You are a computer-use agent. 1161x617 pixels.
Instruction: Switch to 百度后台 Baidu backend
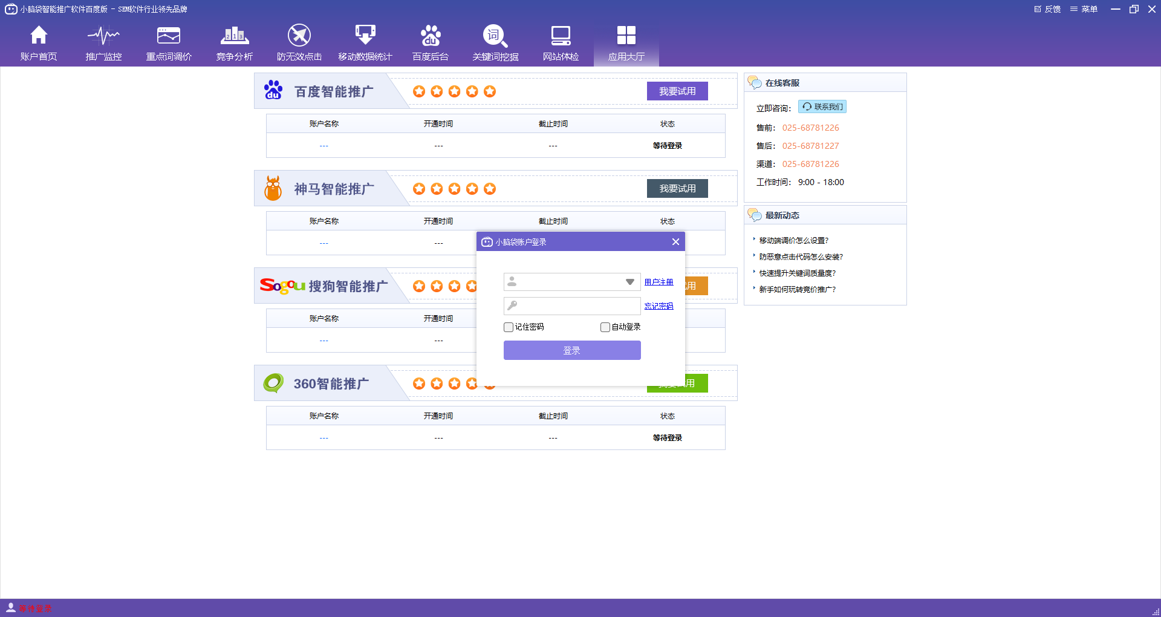(430, 42)
